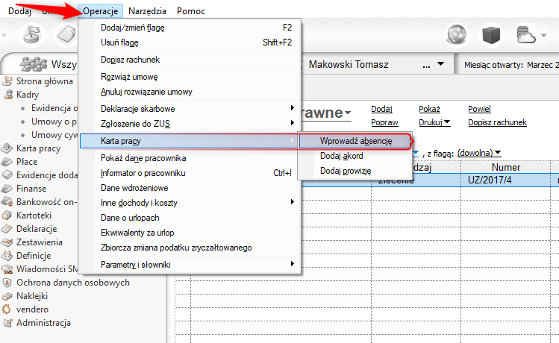
Task: Choose Dodaj prowizję submenu item
Action: click(x=355, y=171)
